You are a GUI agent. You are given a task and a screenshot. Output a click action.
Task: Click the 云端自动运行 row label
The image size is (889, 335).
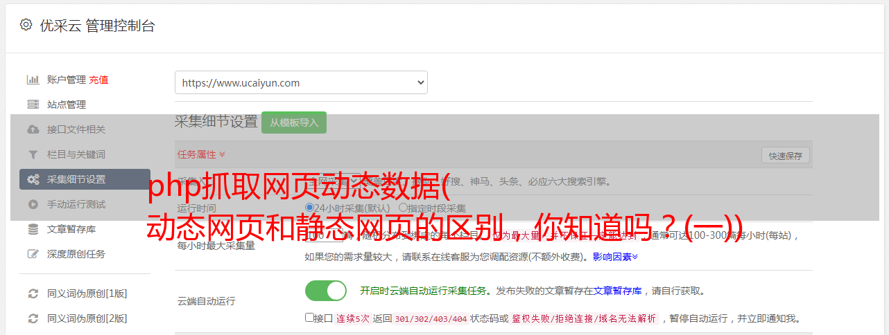tap(206, 301)
